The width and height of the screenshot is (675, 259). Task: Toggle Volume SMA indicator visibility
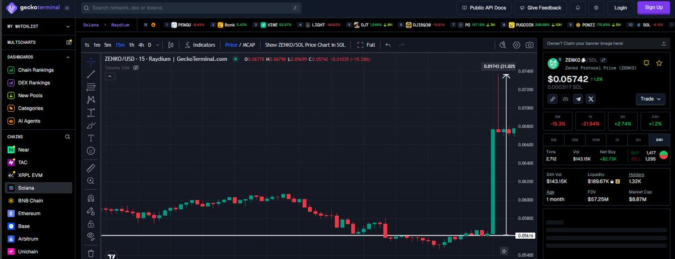(136, 67)
